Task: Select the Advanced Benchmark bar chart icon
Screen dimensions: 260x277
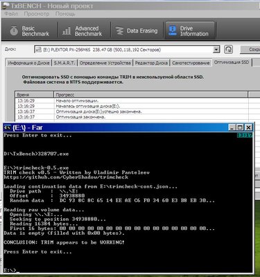Action: click(x=67, y=30)
